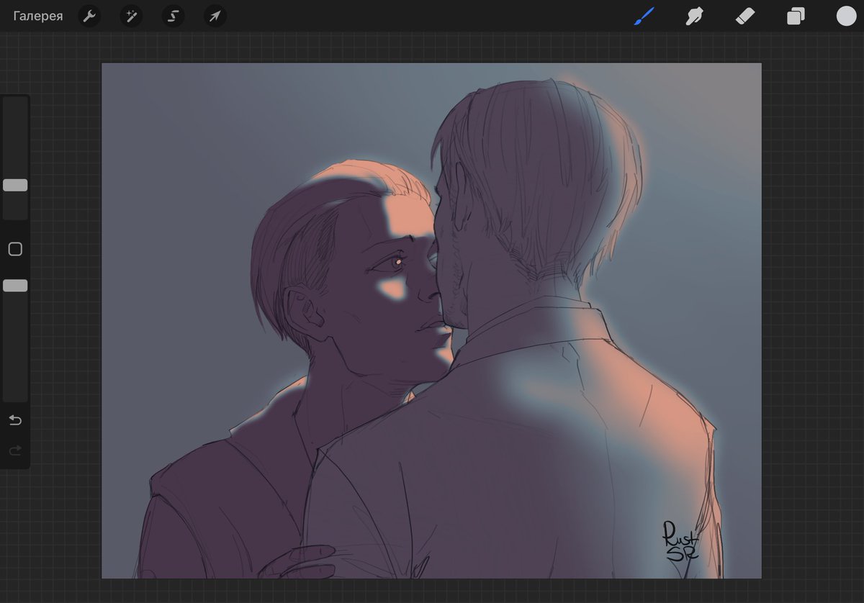Viewport: 864px width, 603px height.
Task: Tap the size slider's gray handle
Action: click(x=14, y=185)
